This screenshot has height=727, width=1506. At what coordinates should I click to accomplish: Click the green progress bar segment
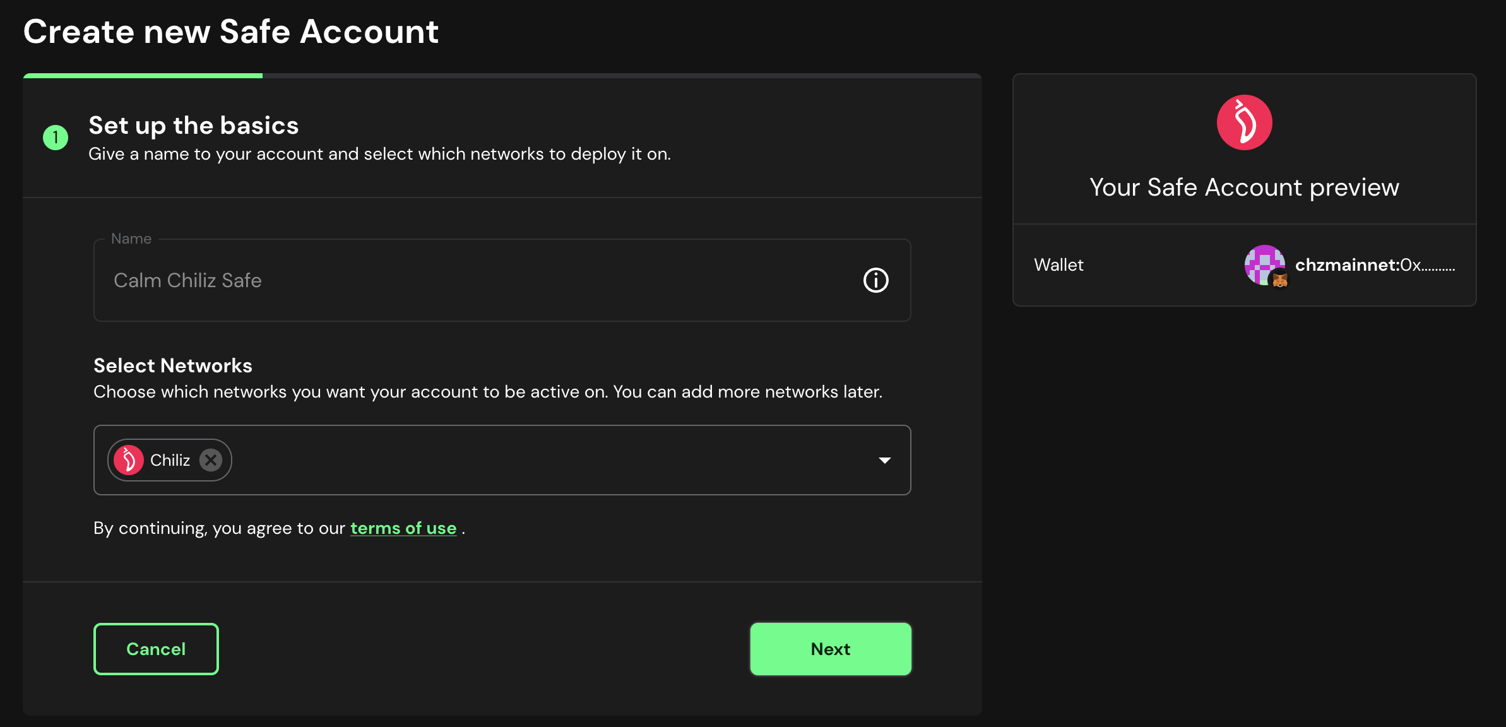[x=143, y=76]
